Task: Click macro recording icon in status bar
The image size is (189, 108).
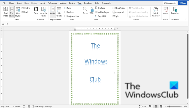Action: tap(29, 106)
